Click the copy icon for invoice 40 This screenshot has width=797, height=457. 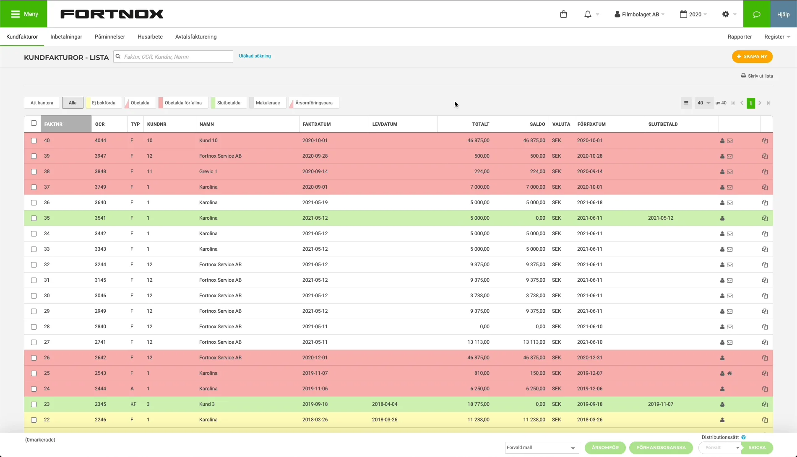[x=765, y=141]
